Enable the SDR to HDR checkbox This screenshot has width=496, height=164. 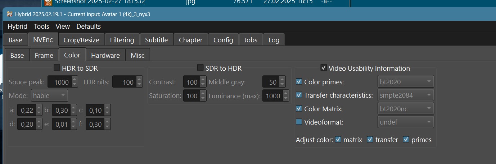[200, 67]
